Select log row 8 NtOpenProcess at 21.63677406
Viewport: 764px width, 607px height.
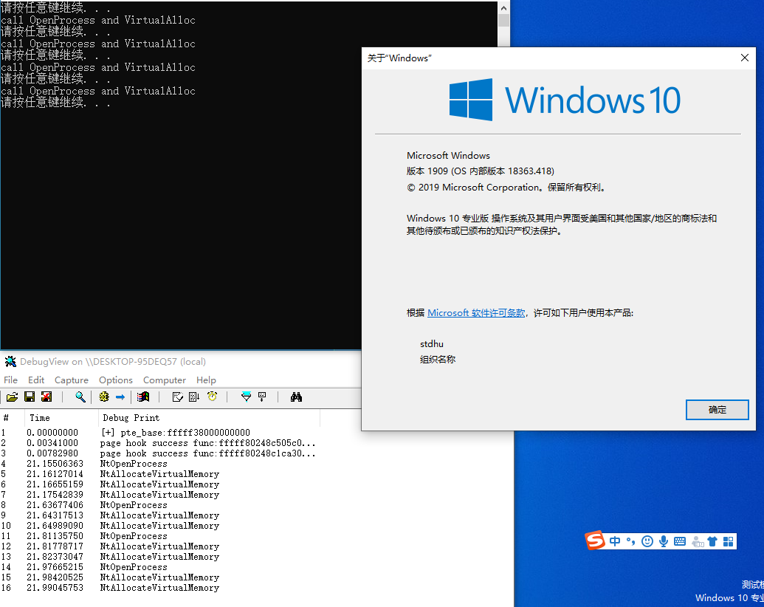click(160, 505)
